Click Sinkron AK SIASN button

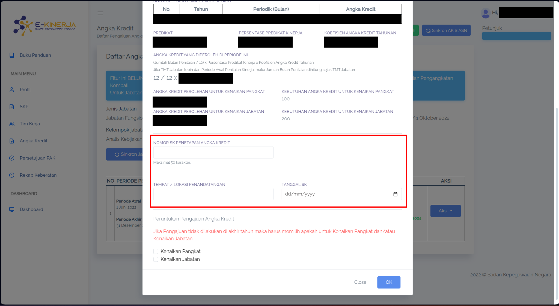pyautogui.click(x=446, y=30)
